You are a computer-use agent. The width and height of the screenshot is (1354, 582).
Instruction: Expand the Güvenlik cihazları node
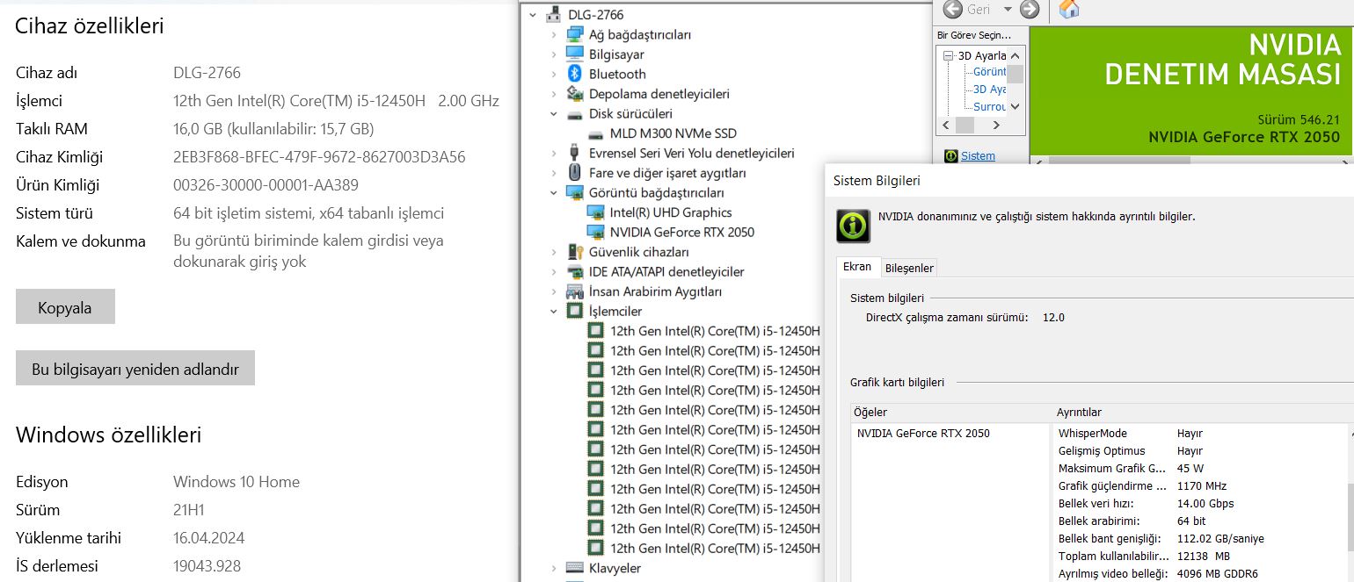click(553, 252)
